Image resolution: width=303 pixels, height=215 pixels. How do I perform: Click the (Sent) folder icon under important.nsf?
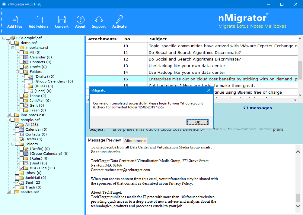(x=30, y=91)
